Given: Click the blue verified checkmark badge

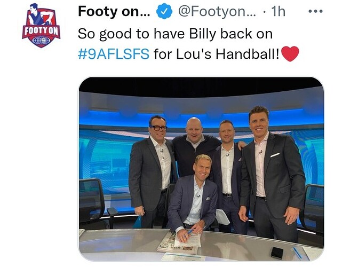Looking at the screenshot, I should pos(164,12).
